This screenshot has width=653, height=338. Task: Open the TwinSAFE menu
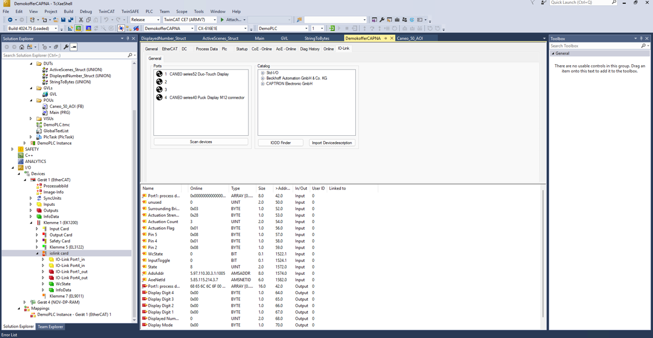(x=130, y=11)
